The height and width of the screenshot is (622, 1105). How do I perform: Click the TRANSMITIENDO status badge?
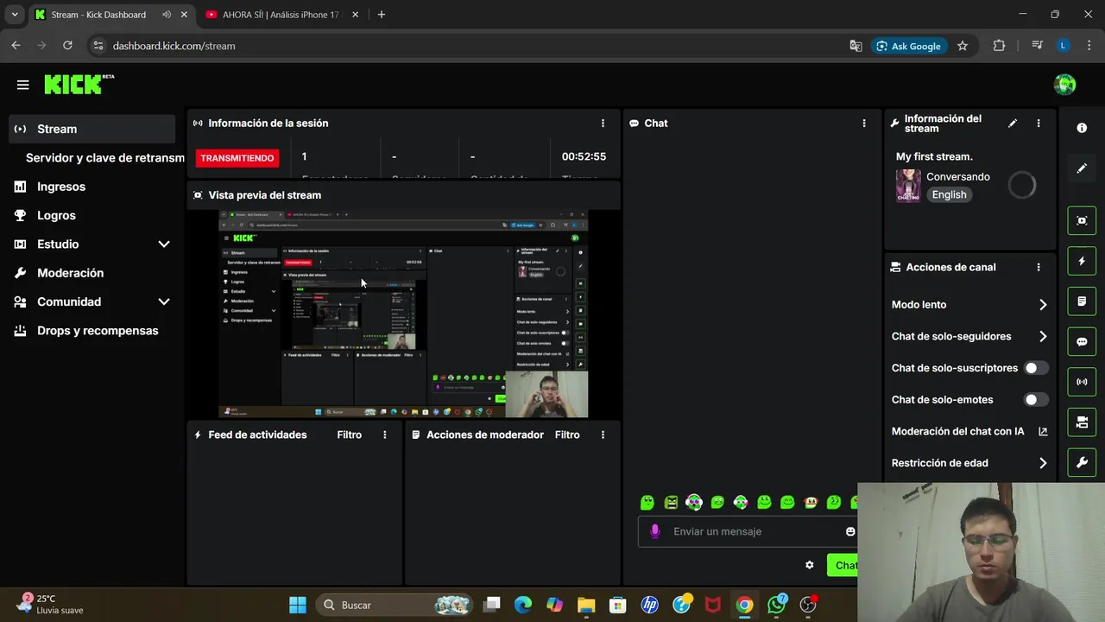(237, 158)
